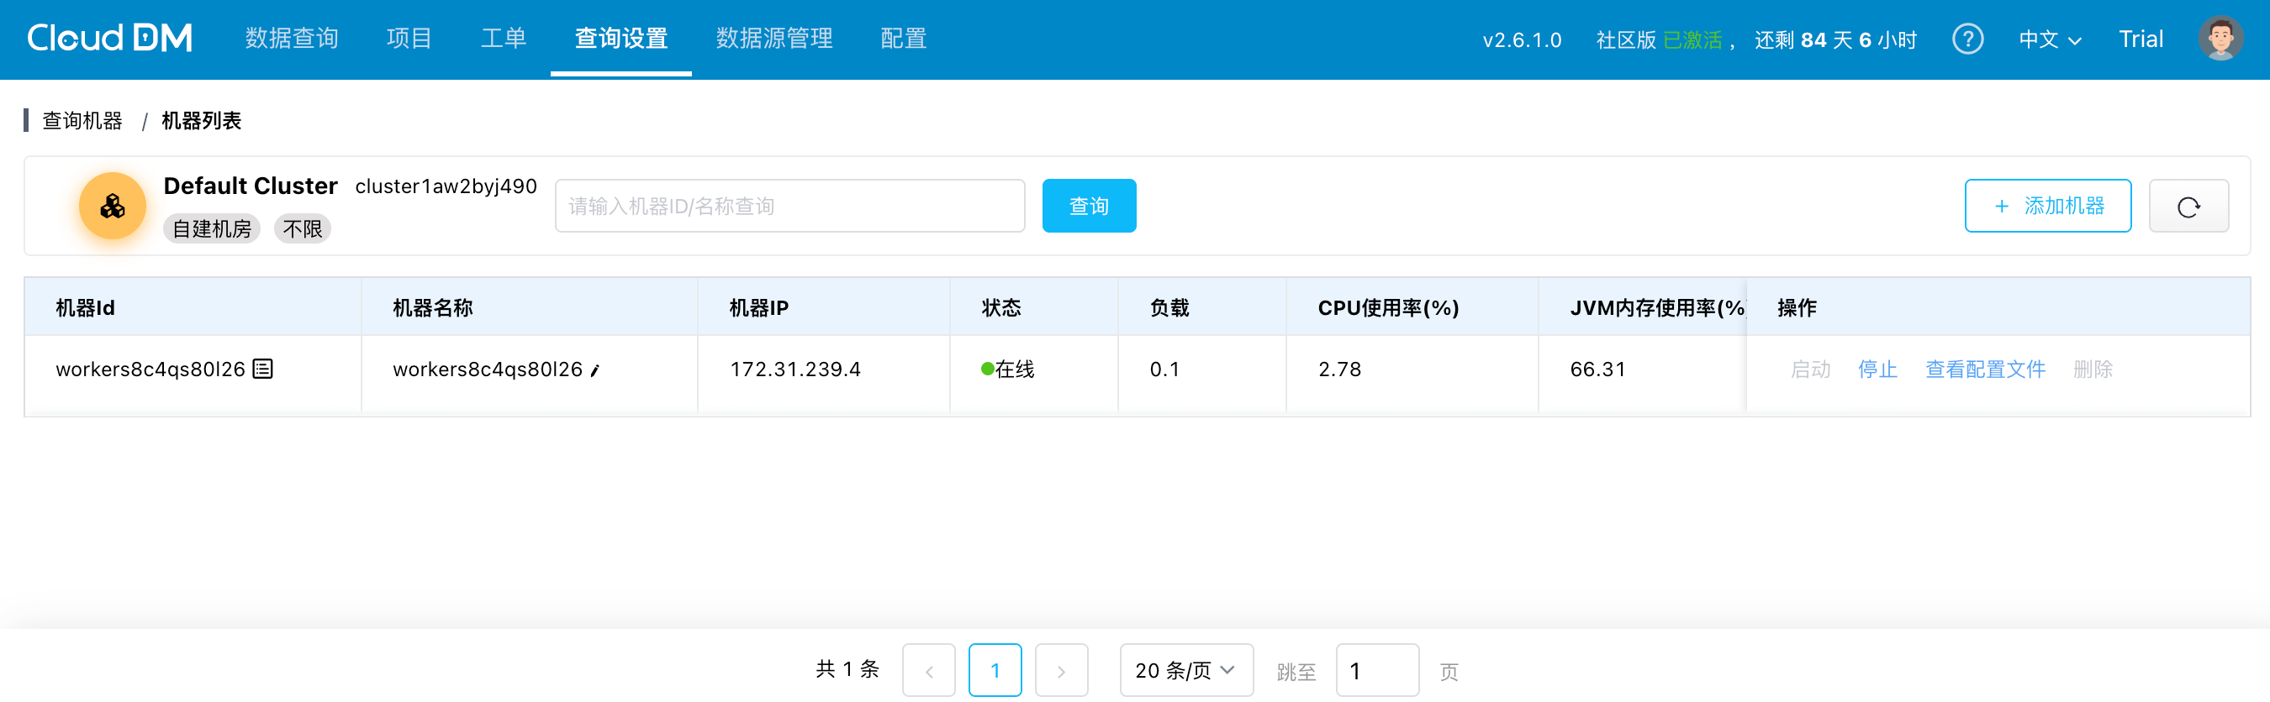Screen dimensions: 2270x702
Task: Click the machine ID detail icon
Action: point(262,369)
